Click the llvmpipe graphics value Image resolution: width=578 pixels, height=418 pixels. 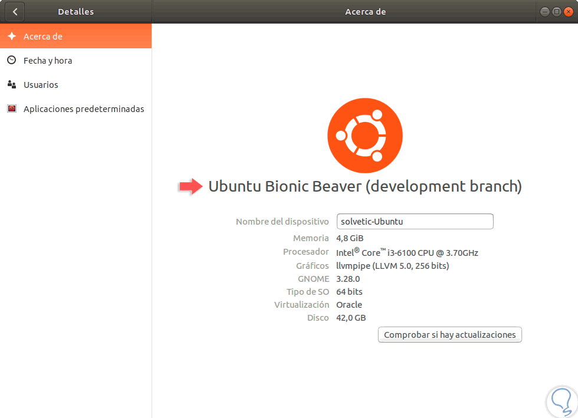[x=393, y=266]
